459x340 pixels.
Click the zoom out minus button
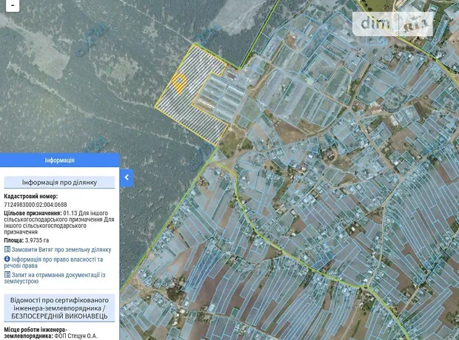coord(13,5)
